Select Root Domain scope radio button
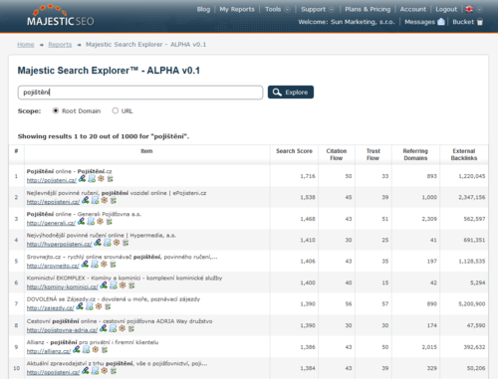Screen dimensions: 498x379 [56, 110]
